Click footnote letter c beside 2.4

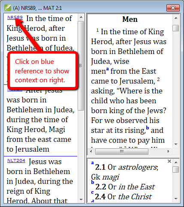tap(92, 192)
